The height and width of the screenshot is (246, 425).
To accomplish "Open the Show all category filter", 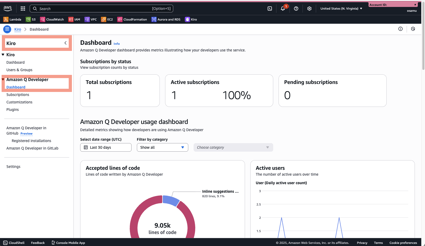I will click(x=162, y=147).
